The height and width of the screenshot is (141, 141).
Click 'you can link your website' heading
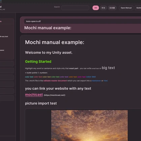(58, 88)
